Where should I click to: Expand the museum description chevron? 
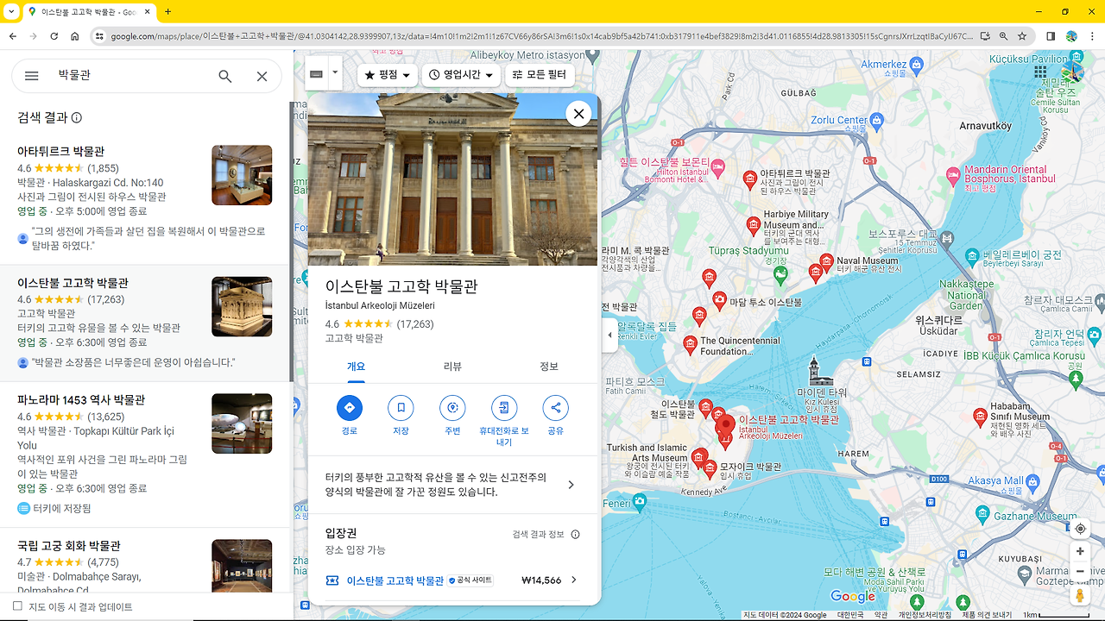tap(571, 485)
